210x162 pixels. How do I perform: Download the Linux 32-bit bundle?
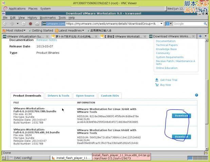(181, 116)
